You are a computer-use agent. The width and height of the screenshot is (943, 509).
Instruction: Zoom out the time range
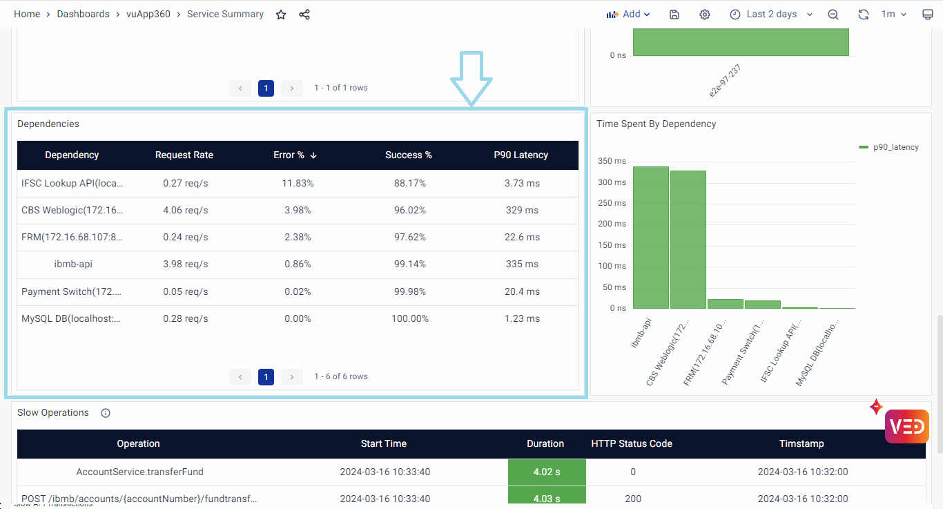(833, 15)
